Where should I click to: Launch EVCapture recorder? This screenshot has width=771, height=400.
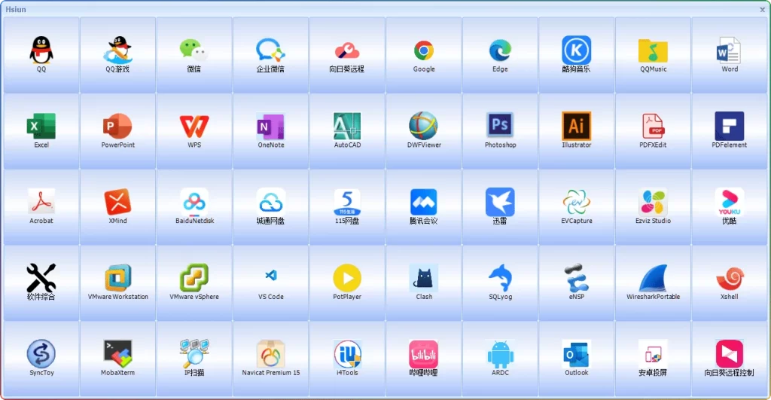576,206
